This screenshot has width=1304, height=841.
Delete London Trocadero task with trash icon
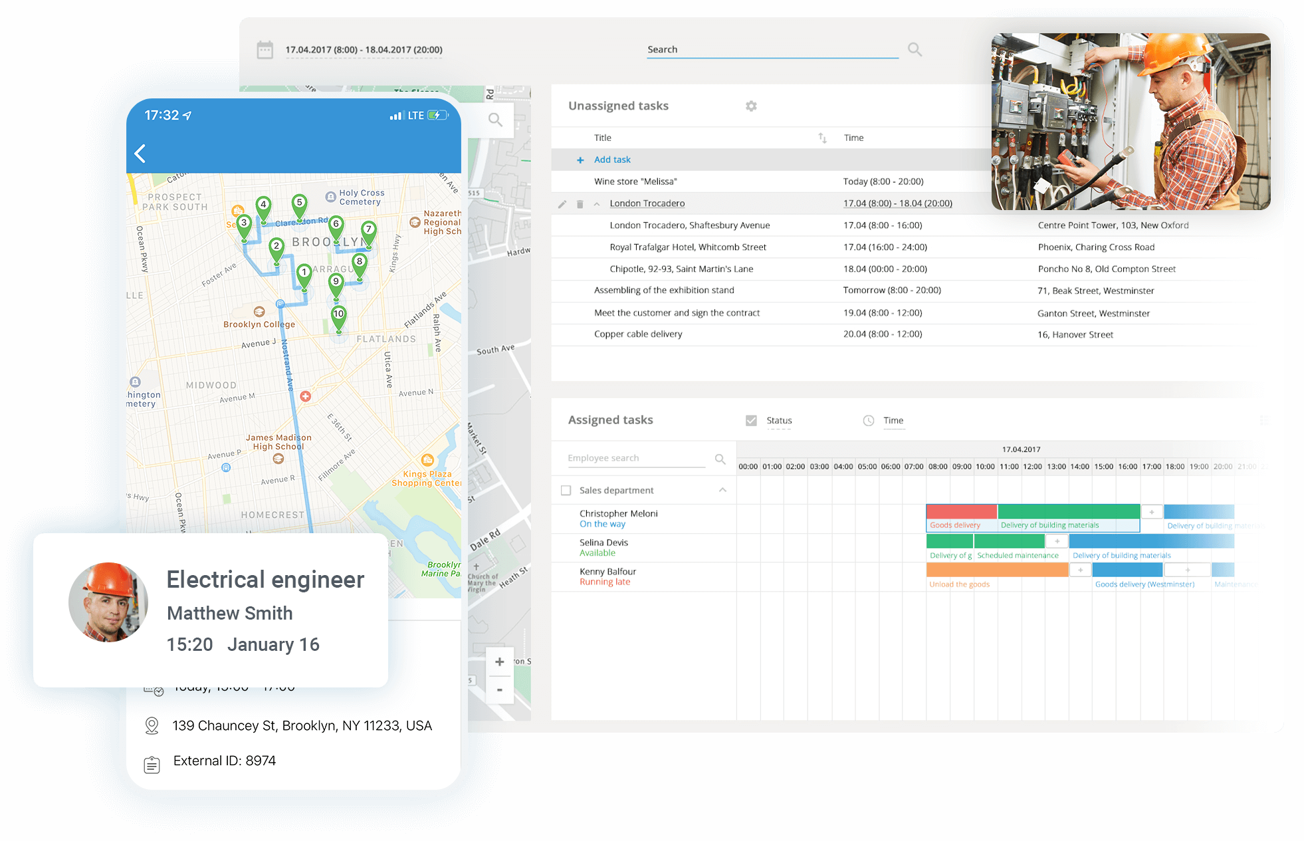click(x=580, y=204)
